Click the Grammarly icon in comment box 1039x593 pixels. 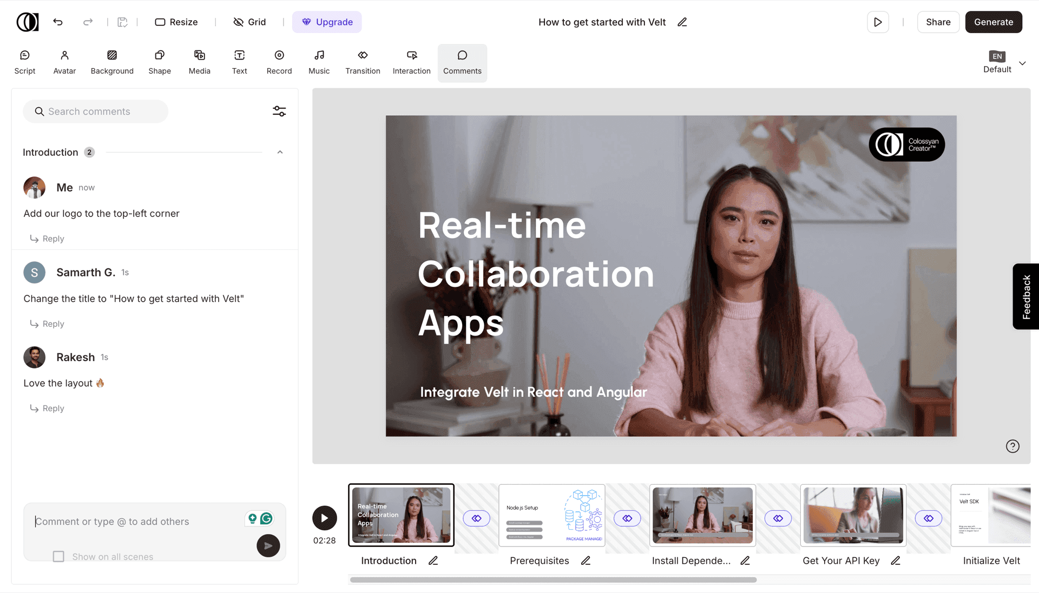click(266, 519)
